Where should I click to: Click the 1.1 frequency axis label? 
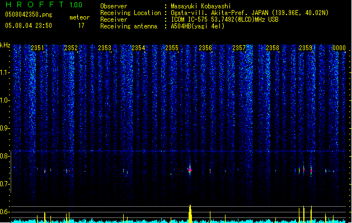[4, 72]
